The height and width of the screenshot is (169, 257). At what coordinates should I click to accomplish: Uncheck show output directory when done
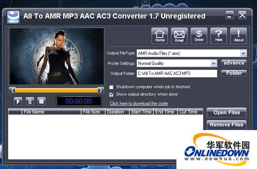click(111, 95)
